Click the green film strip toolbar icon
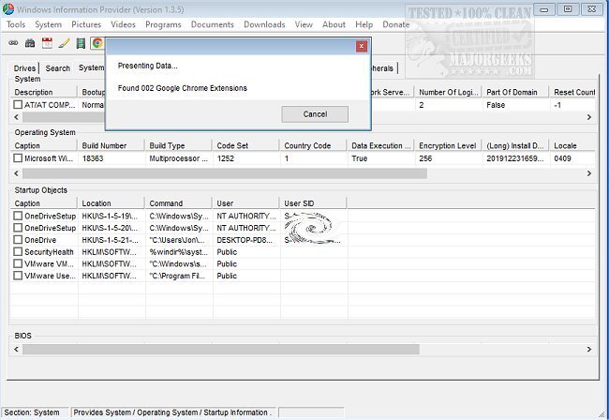 click(82, 43)
